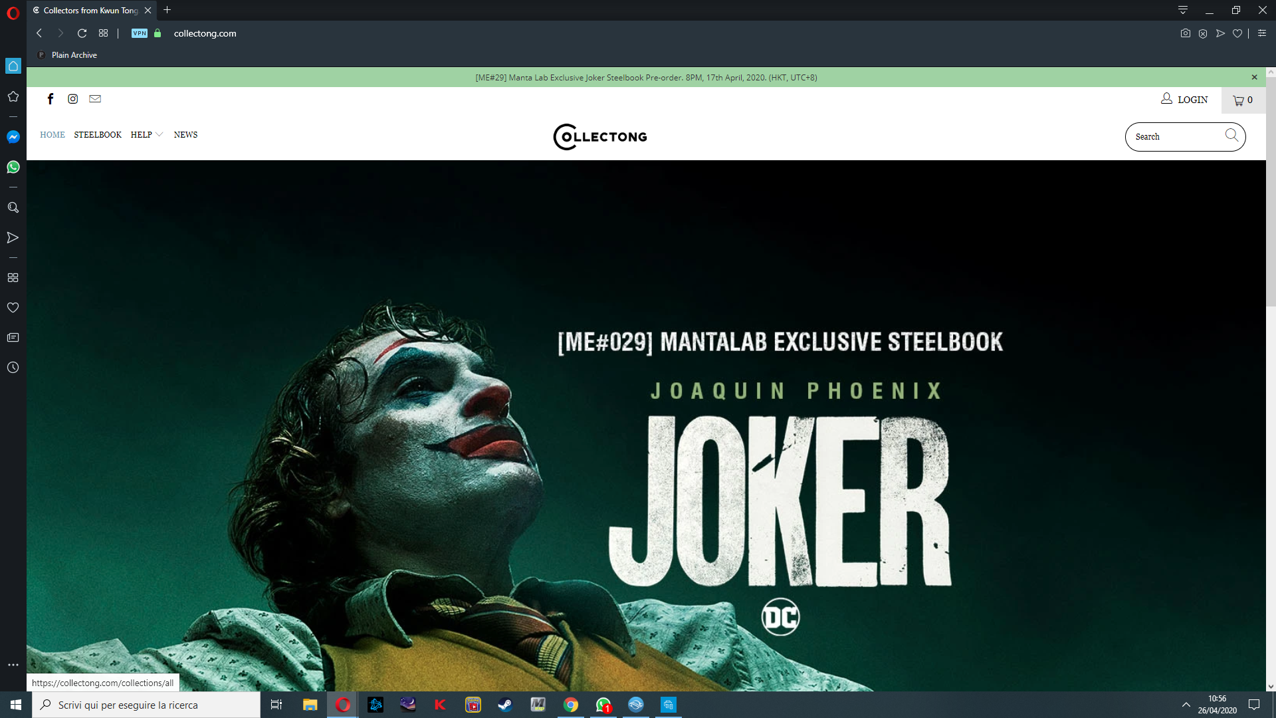Visit Collectong Facebook page

click(51, 99)
